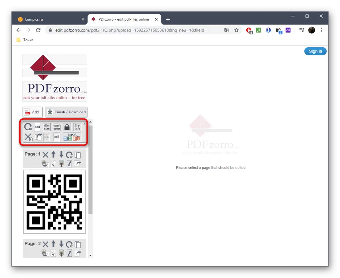Delete Page 1 with its X icon
Screen dimensions: 340x278
tap(45, 155)
